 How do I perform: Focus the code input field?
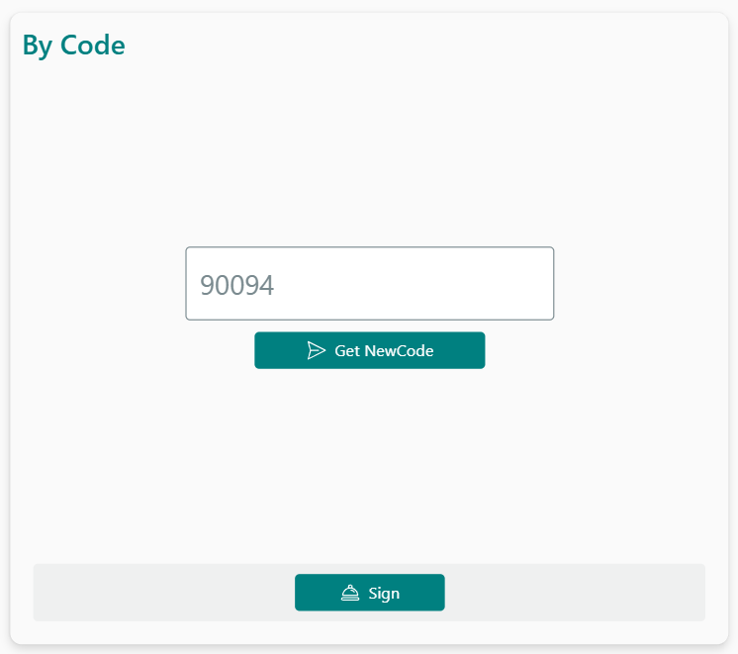[369, 284]
